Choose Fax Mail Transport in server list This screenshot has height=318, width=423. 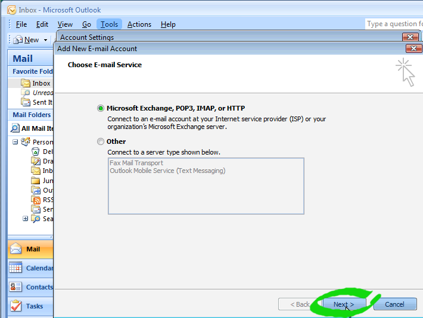[x=136, y=163]
